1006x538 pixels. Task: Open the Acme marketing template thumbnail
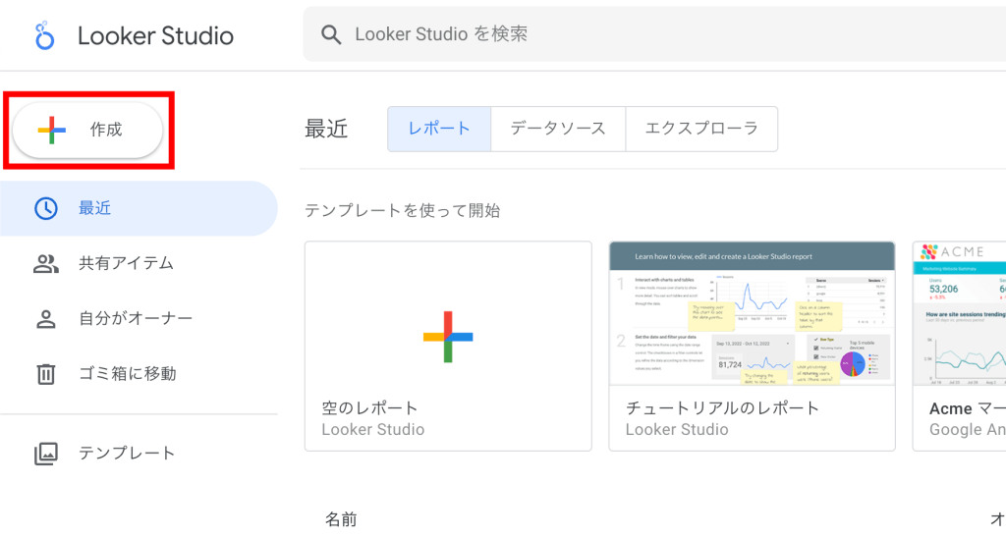[960, 313]
